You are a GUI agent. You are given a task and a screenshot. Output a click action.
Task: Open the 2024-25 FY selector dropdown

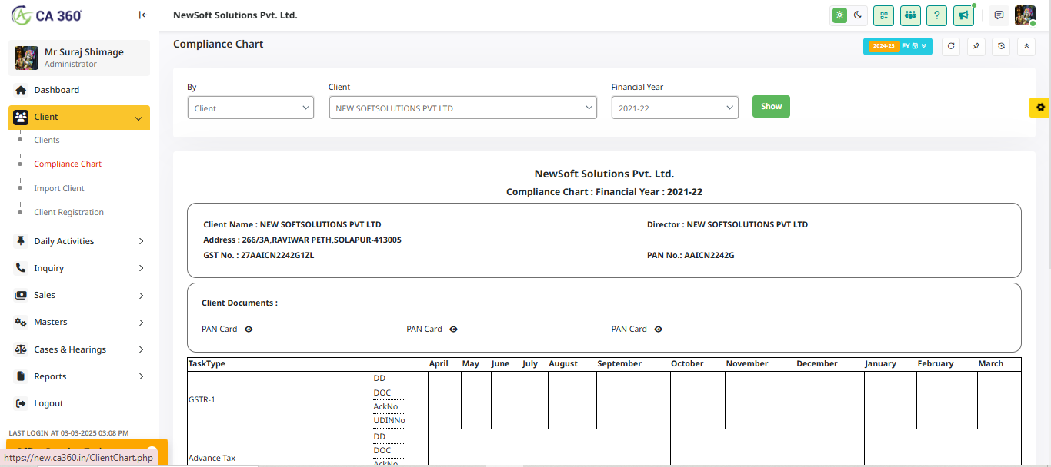(897, 46)
